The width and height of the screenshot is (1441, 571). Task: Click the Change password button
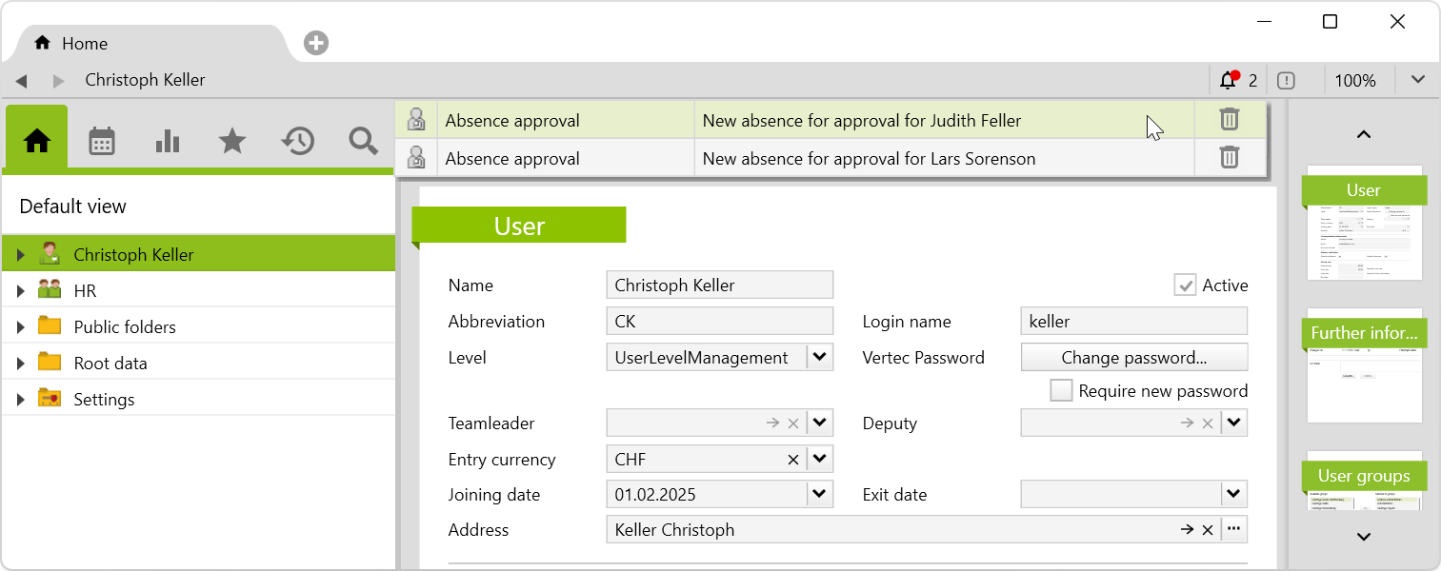coord(1133,358)
